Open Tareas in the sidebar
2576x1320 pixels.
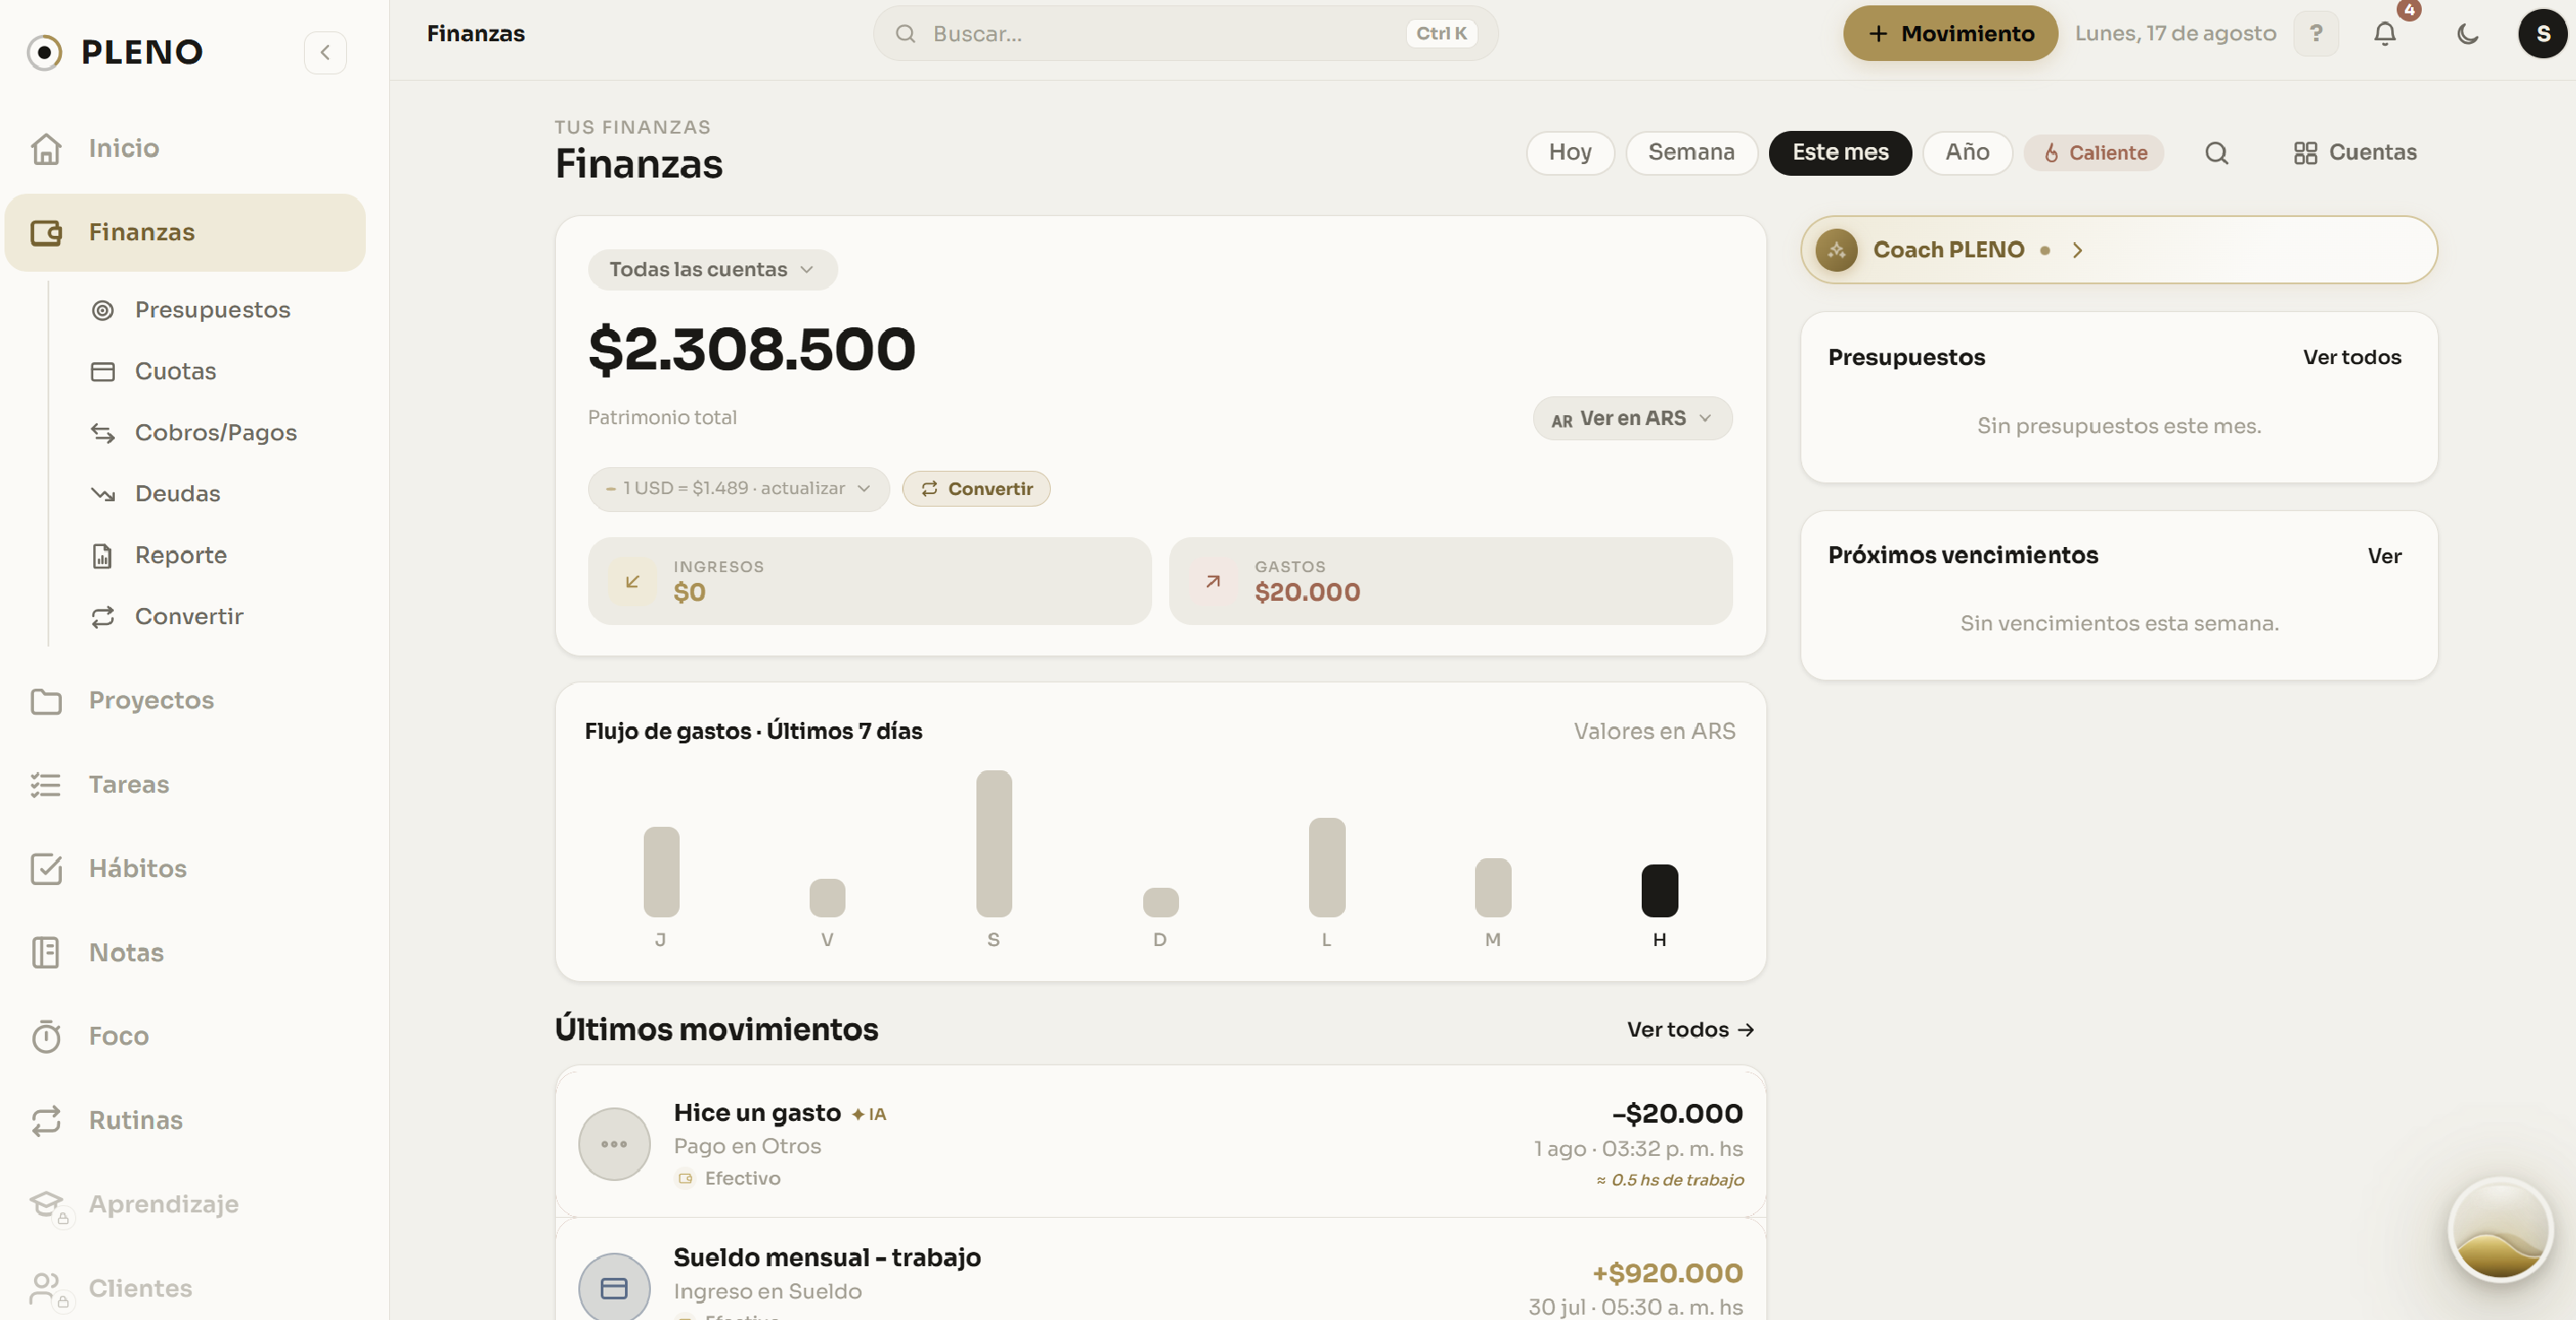(185, 785)
